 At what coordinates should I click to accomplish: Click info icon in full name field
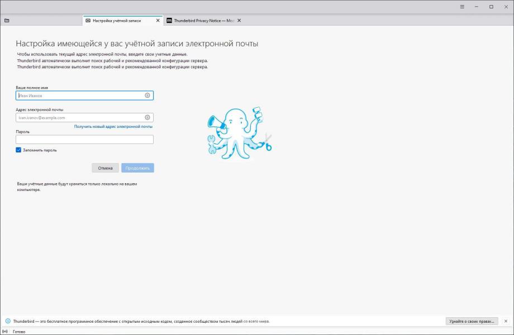[x=147, y=95]
